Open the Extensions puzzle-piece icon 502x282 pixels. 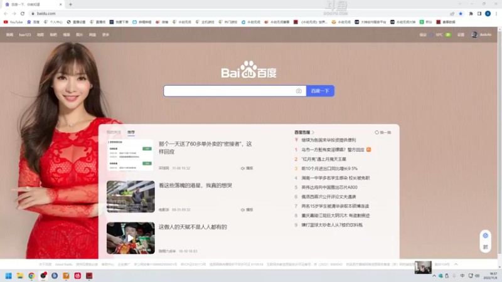click(x=471, y=13)
